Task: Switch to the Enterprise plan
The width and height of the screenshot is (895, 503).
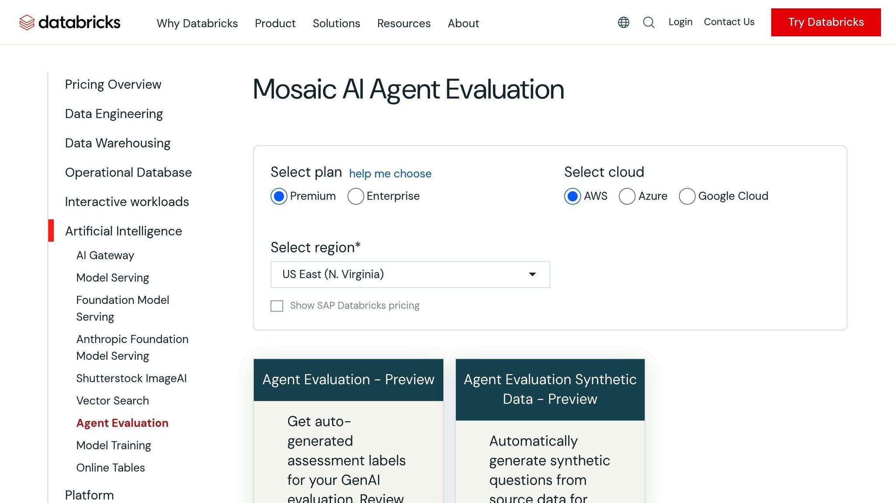Action: click(x=356, y=196)
